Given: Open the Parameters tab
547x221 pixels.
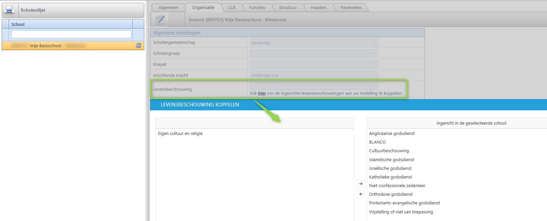Looking at the screenshot, I should coord(351,7).
